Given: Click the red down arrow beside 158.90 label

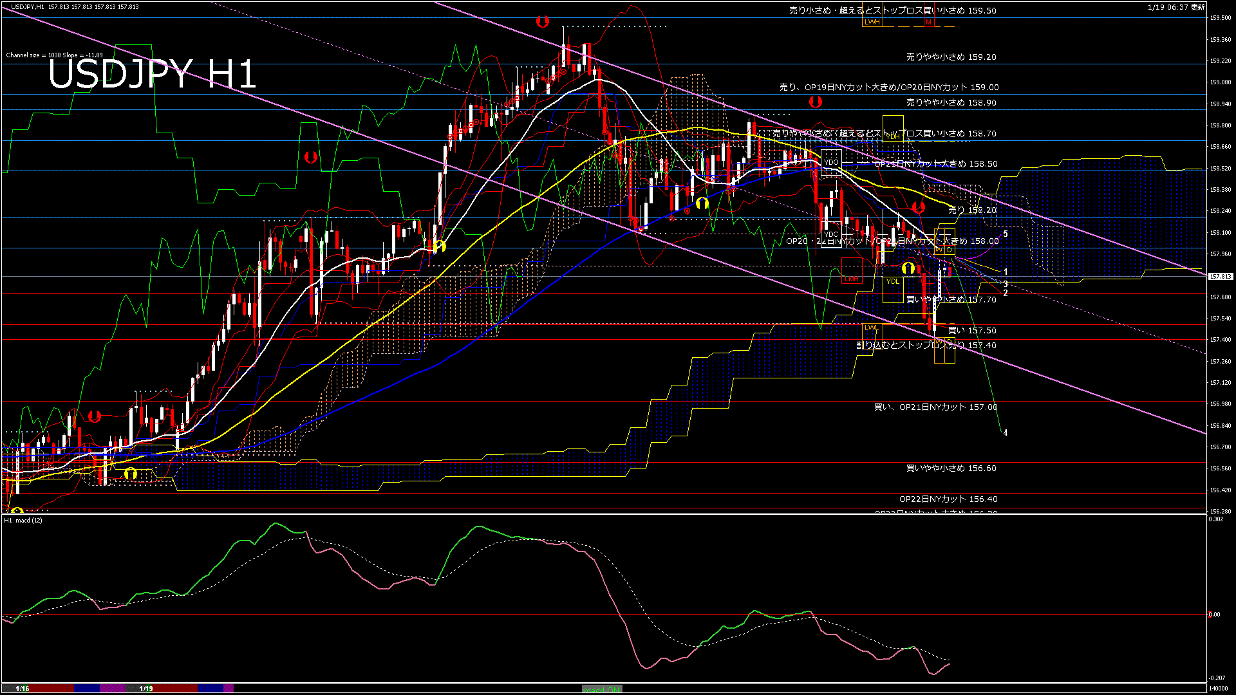Looking at the screenshot, I should pyautogui.click(x=815, y=102).
